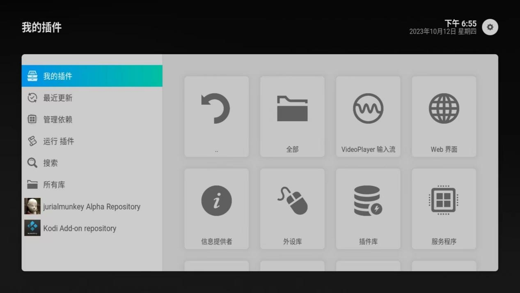This screenshot has width=520, height=293.
Task: Open the 全部 folder tile
Action: pos(292,116)
